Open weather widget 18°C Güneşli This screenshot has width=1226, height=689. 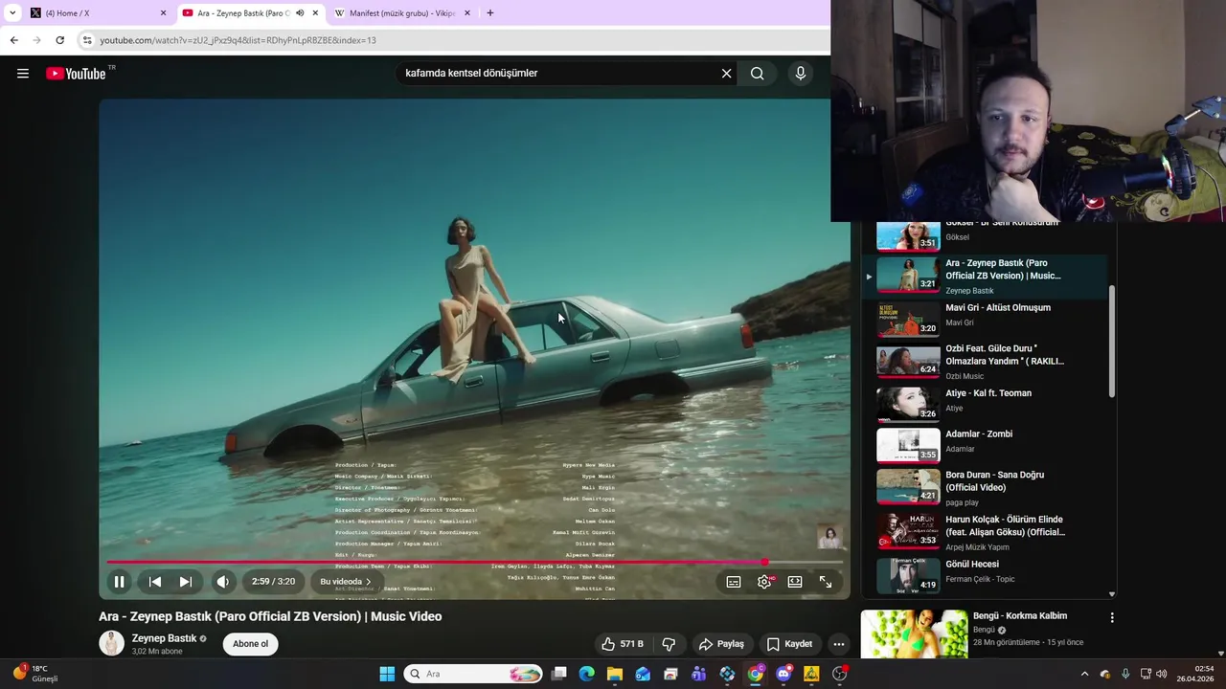click(x=35, y=674)
